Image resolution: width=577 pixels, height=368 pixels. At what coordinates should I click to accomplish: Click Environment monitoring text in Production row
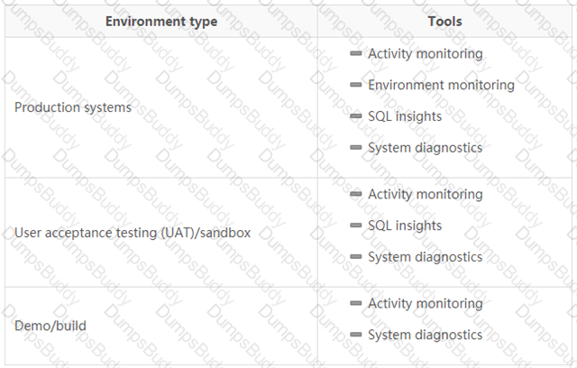coord(441,85)
